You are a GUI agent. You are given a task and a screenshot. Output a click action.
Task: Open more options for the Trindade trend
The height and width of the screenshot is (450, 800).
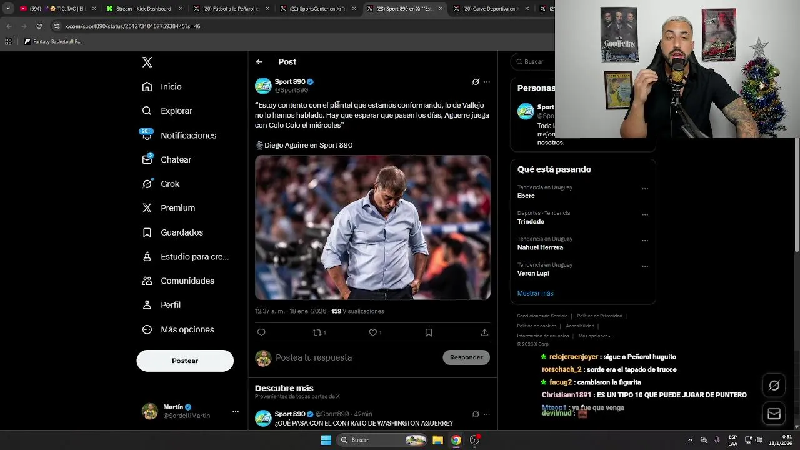point(645,214)
